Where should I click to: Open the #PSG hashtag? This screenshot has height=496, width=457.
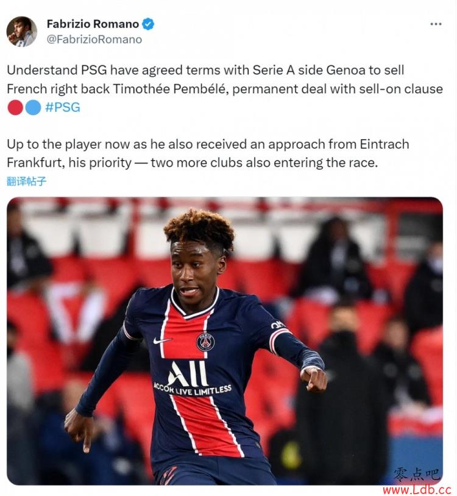click(63, 107)
